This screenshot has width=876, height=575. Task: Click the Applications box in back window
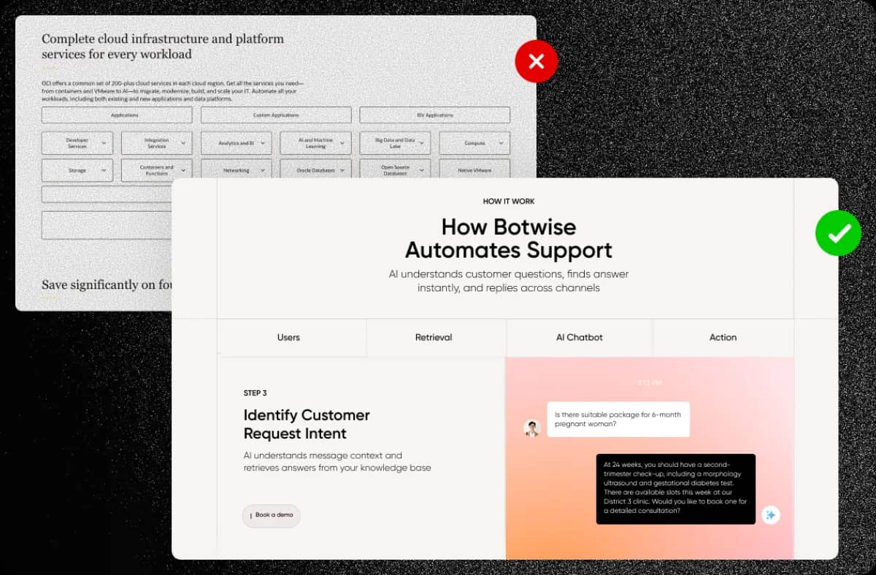[117, 115]
